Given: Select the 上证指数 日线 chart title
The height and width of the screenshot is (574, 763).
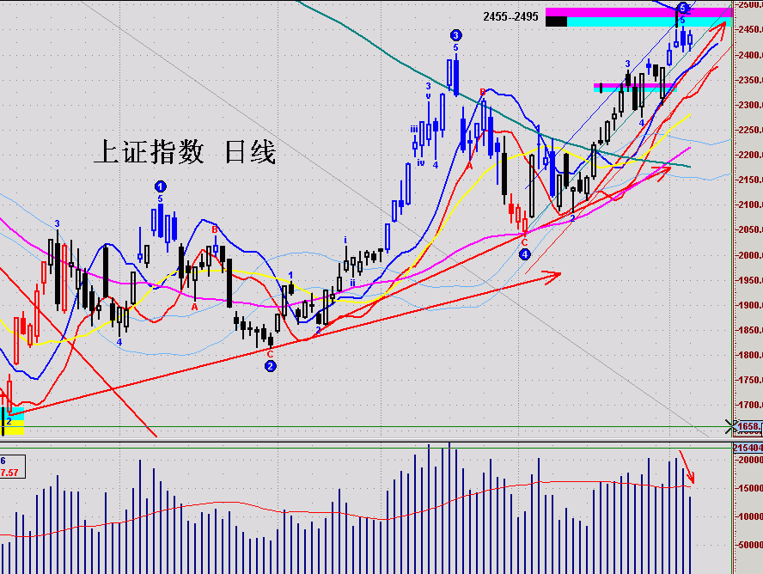Looking at the screenshot, I should point(184,153).
